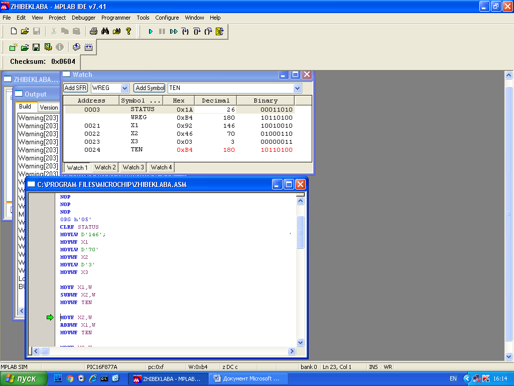Click the editor horizontal scroll right arrow
This screenshot has height=386, width=514.
click(x=292, y=351)
